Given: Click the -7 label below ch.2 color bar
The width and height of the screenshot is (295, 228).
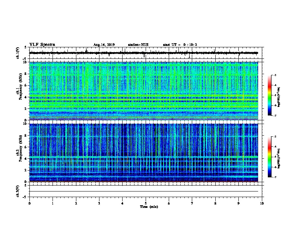Looking at the screenshot, I should 275,177.
